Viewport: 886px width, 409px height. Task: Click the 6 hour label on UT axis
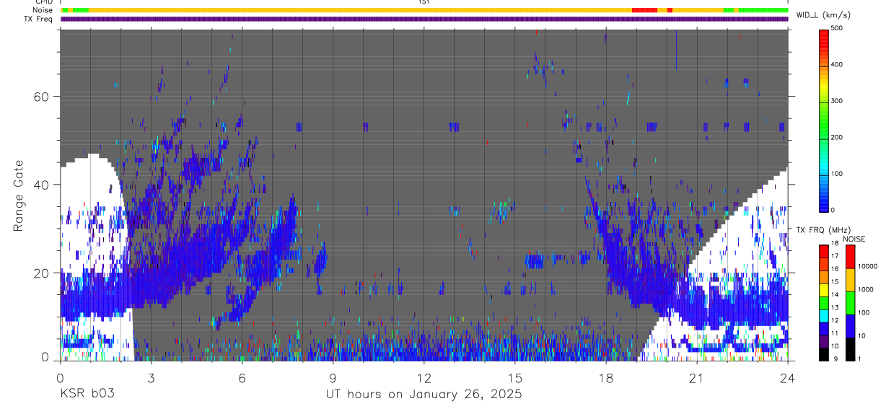point(242,377)
